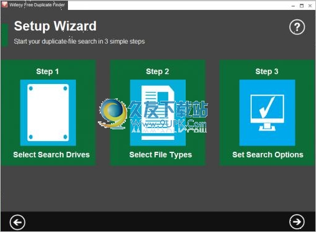Image resolution: width=316 pixels, height=232 pixels.
Task: Go back with the left arrow button
Action: [17, 222]
